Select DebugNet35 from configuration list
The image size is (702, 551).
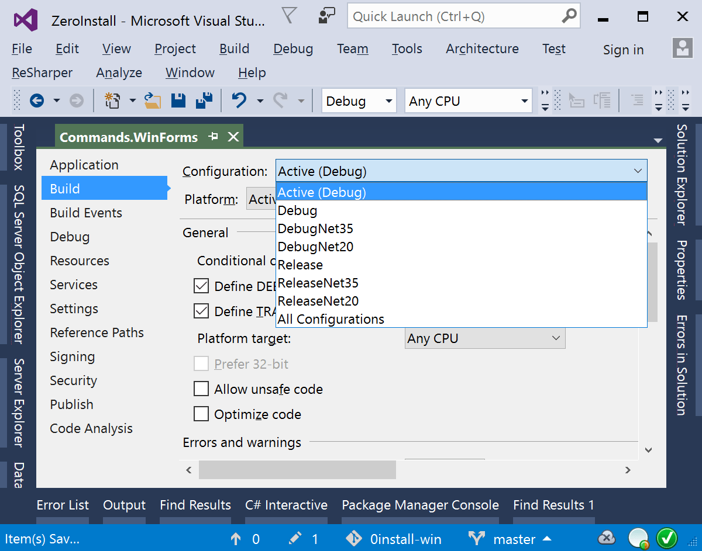[x=462, y=228]
